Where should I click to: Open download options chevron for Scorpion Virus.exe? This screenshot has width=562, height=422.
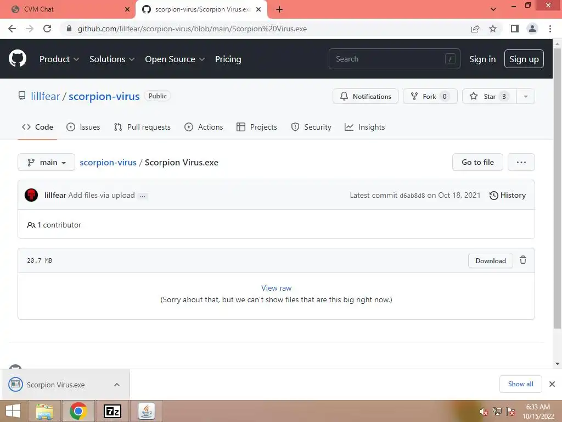click(x=117, y=385)
